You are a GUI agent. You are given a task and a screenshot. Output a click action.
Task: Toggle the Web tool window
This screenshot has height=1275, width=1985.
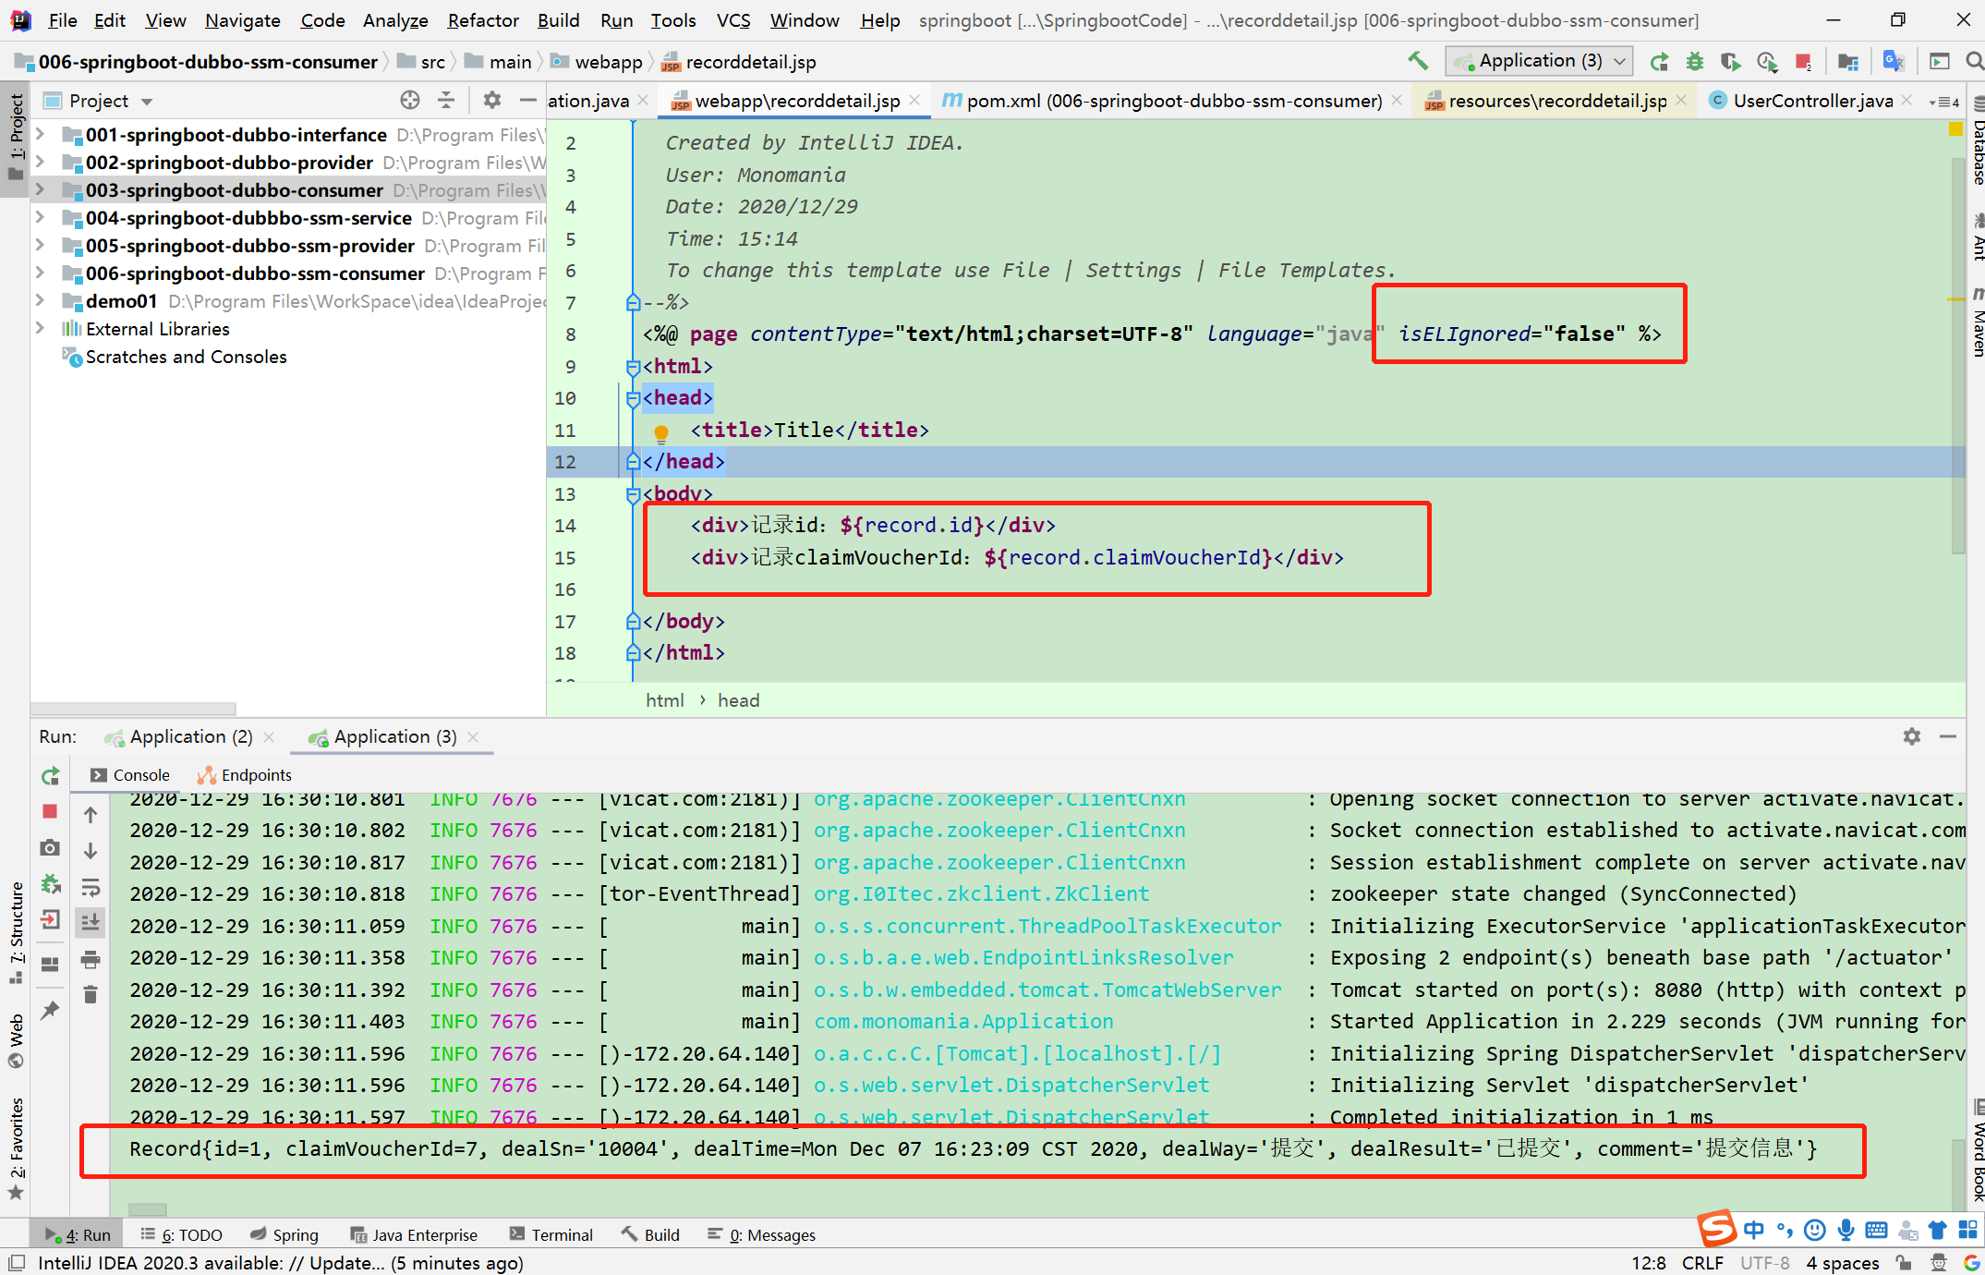tap(16, 1040)
